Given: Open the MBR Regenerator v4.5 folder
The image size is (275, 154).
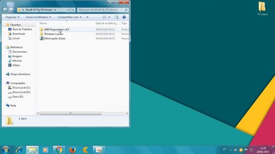Looking at the screenshot, I should [56, 30].
